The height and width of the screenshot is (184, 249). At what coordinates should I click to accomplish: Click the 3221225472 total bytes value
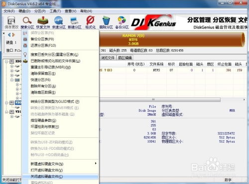pos(226,133)
